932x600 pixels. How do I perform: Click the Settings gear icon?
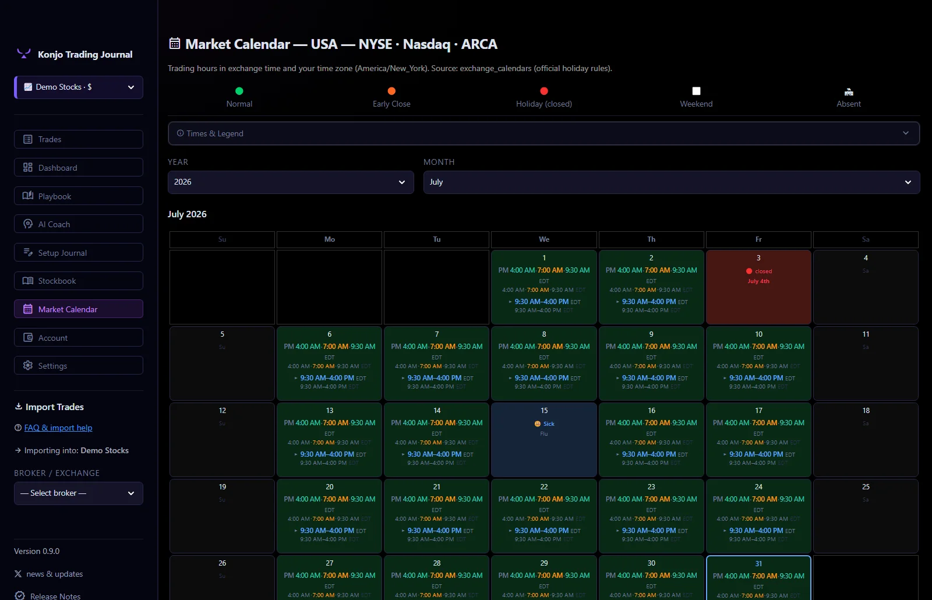point(28,365)
